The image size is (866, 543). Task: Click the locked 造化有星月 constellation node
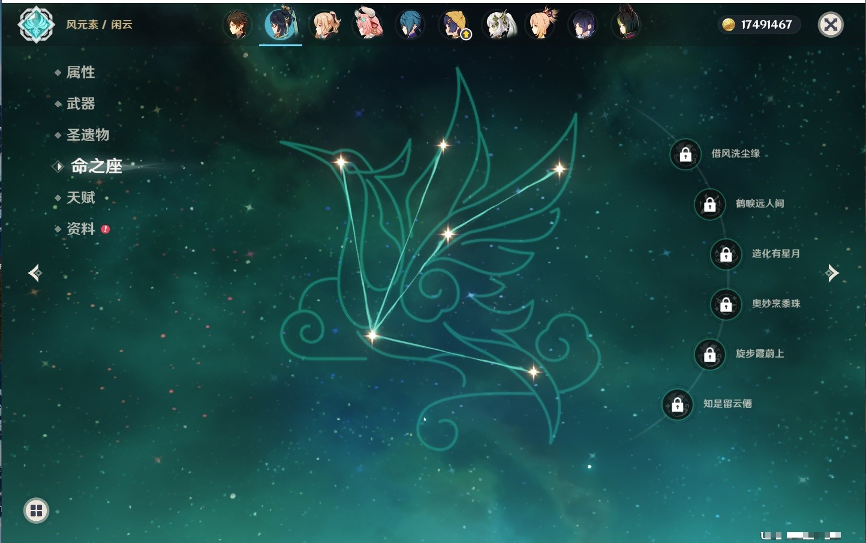tap(726, 254)
